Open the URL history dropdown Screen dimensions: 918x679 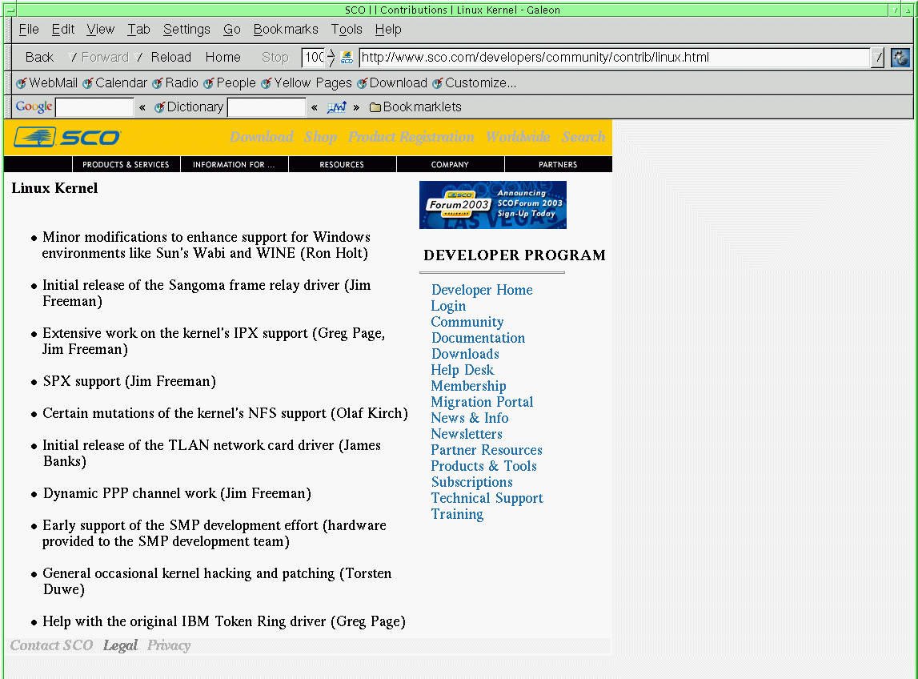tap(877, 58)
